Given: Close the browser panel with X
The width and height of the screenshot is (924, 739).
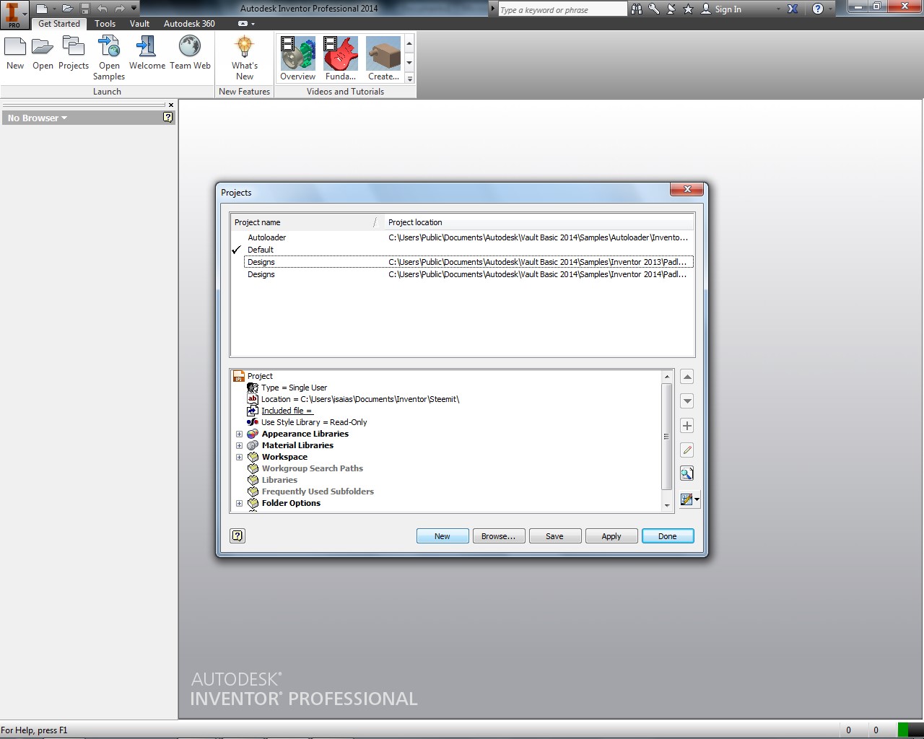Looking at the screenshot, I should [x=171, y=105].
